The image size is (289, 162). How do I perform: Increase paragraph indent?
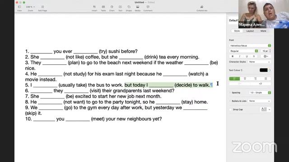261,84
